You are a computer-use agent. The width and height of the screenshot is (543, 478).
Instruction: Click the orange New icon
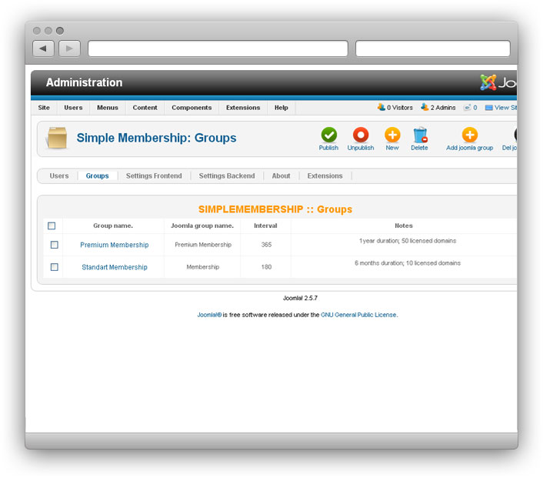click(392, 135)
